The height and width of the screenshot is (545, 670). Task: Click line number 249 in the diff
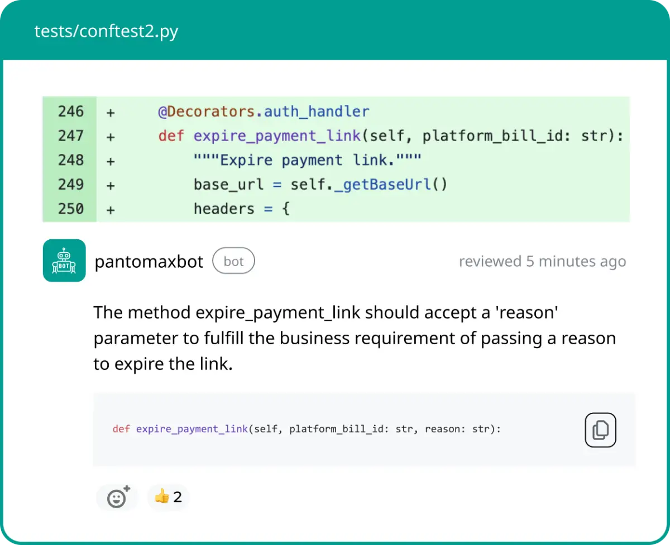point(71,184)
